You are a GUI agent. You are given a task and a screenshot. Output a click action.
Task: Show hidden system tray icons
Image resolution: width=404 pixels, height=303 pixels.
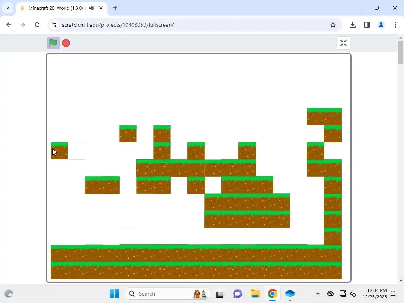pos(318,294)
